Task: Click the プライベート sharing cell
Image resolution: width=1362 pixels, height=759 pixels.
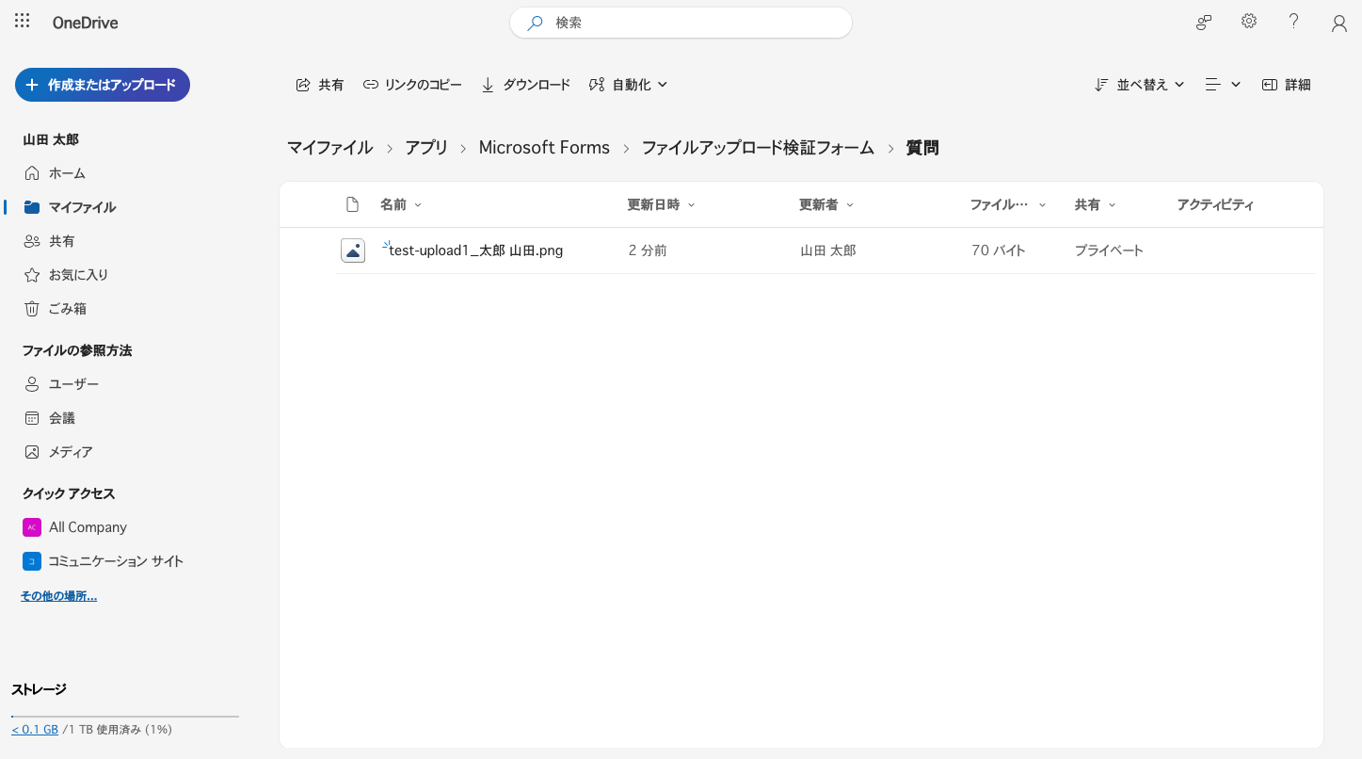Action: pos(1110,250)
